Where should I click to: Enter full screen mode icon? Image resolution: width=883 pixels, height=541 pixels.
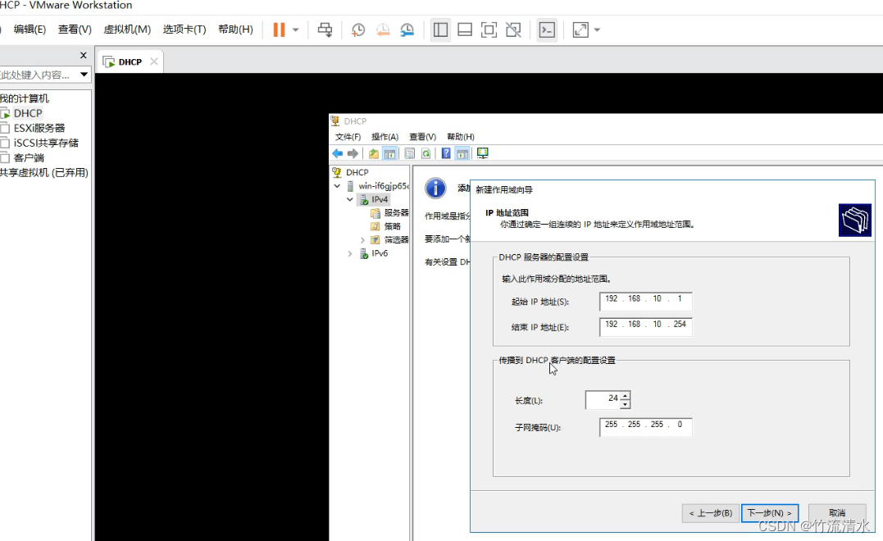(489, 30)
